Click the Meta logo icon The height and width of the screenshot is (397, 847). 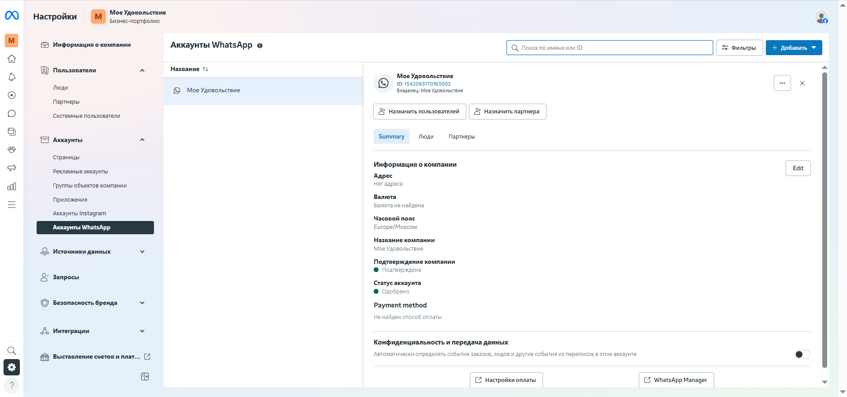(x=12, y=16)
